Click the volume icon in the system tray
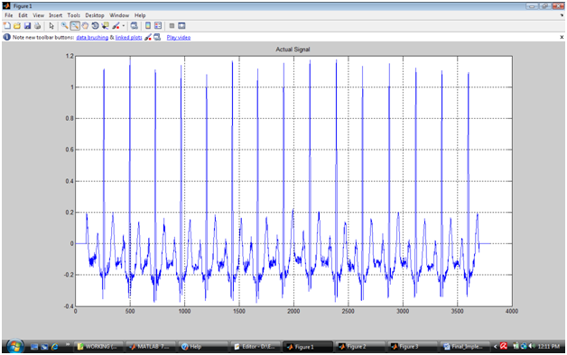567x355 pixels. (x=531, y=346)
